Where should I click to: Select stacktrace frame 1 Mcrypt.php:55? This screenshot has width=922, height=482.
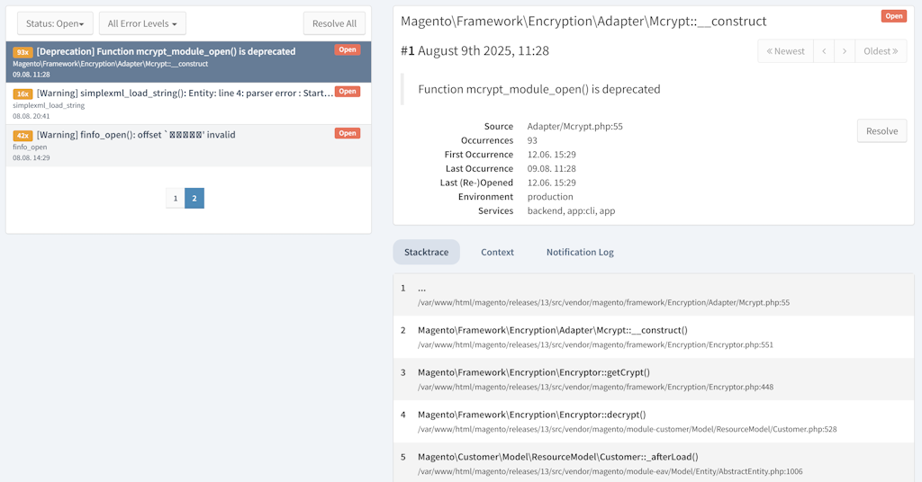654,295
